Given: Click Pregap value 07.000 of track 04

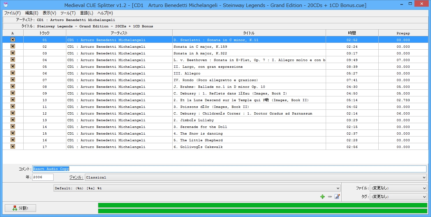Looking at the screenshot, I should tap(403, 60).
